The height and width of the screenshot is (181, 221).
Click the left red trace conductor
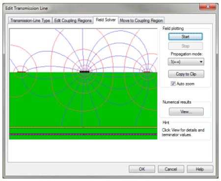(x=22, y=72)
